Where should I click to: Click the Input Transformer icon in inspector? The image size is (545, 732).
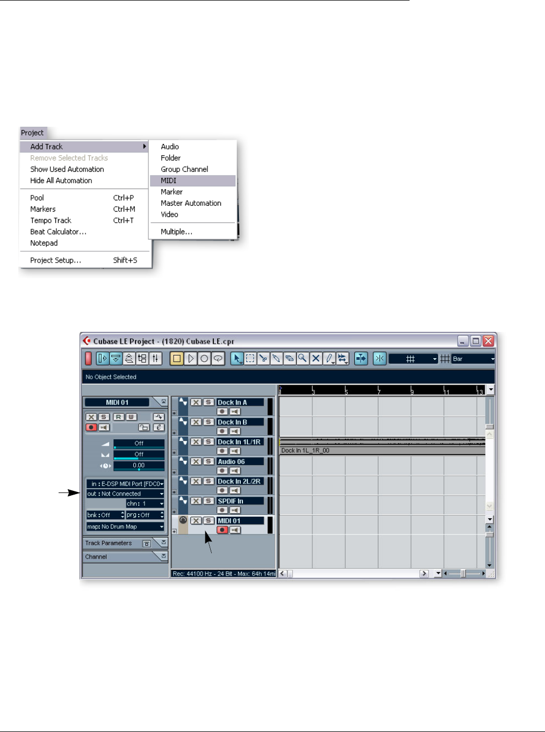click(159, 417)
